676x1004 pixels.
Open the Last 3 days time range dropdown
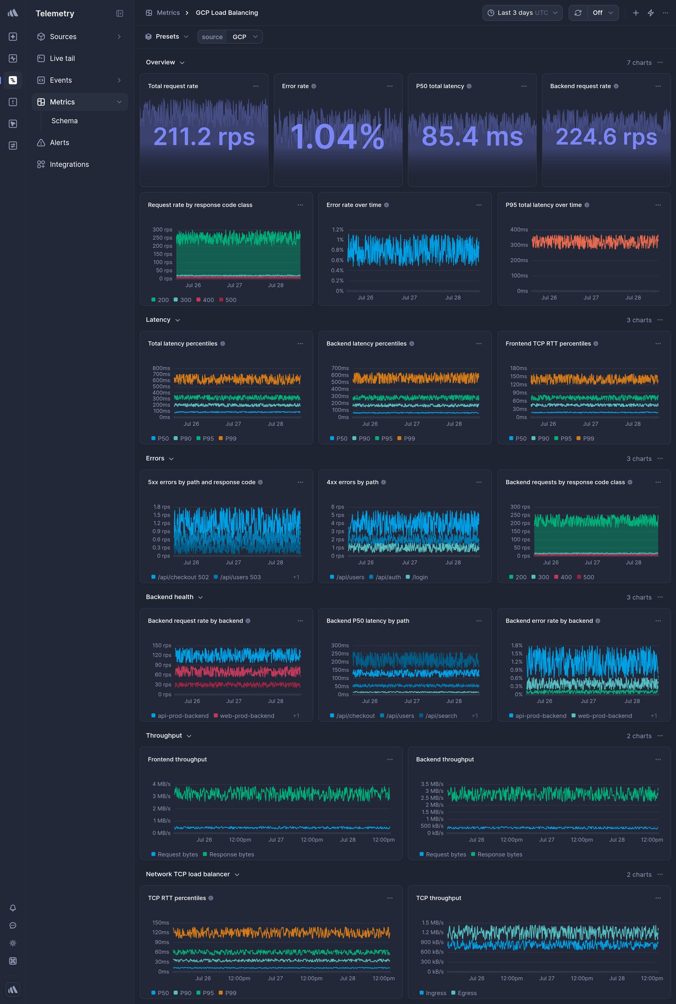click(x=522, y=13)
